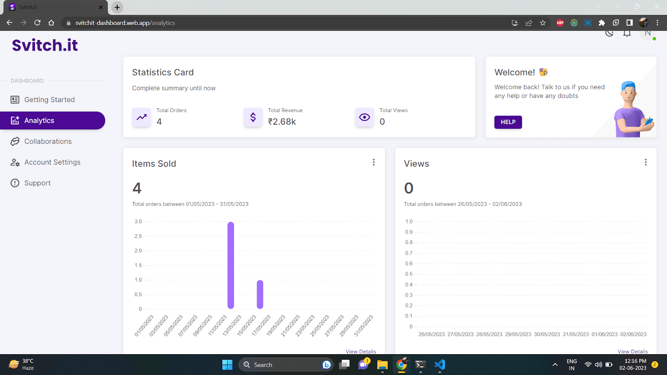Viewport: 667px width, 375px height.
Task: Open the Getting Started sidebar item
Action: [x=53, y=100]
